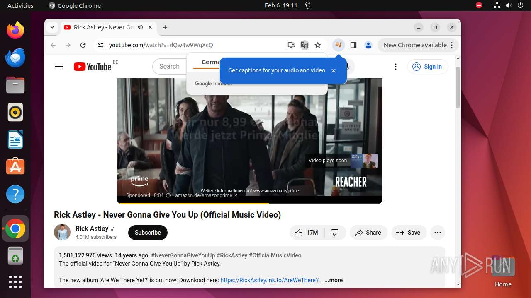Open a new tab with plus button
531x298 pixels.
coord(165,27)
